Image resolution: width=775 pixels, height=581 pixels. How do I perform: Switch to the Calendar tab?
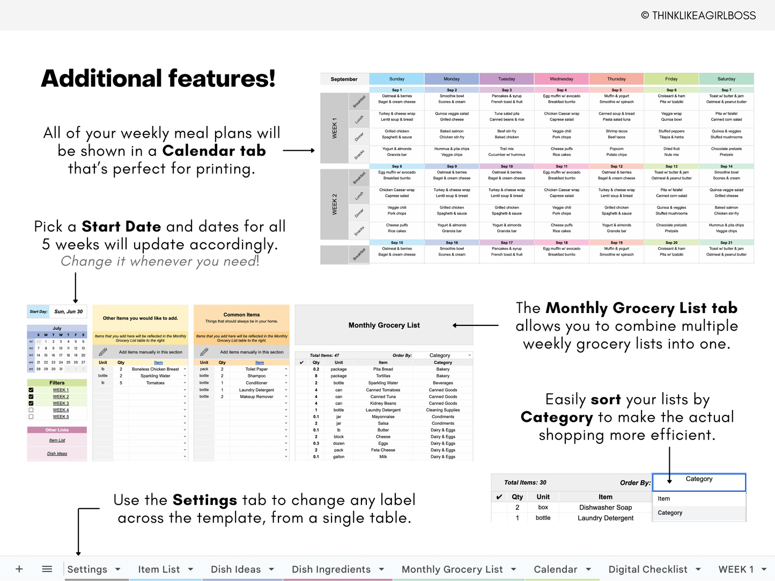pyautogui.click(x=557, y=569)
